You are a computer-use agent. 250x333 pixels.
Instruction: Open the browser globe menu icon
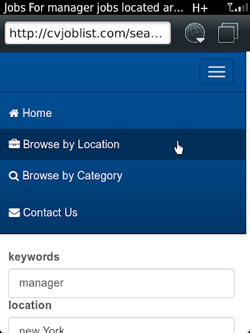click(x=195, y=33)
